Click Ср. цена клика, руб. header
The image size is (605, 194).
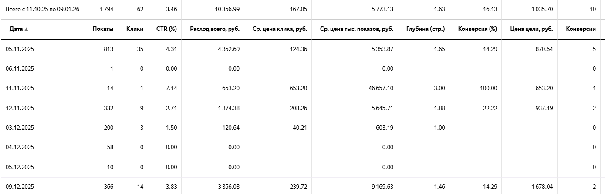(280, 29)
